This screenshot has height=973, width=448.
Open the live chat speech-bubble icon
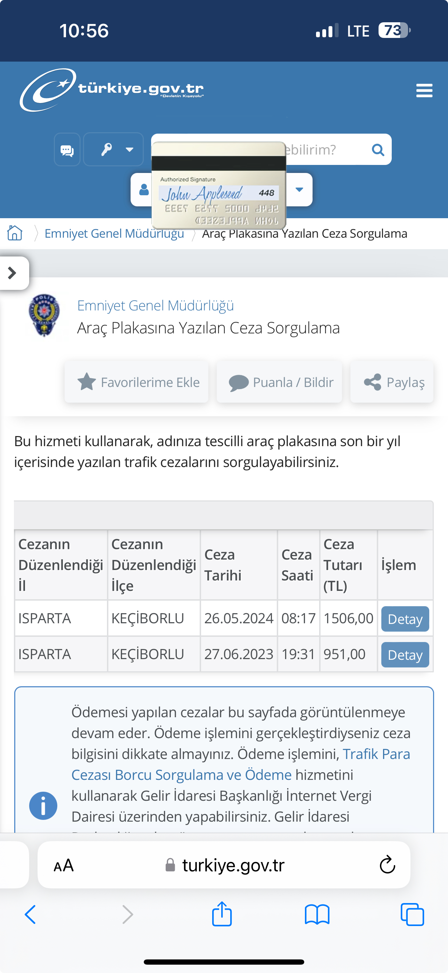pyautogui.click(x=67, y=150)
